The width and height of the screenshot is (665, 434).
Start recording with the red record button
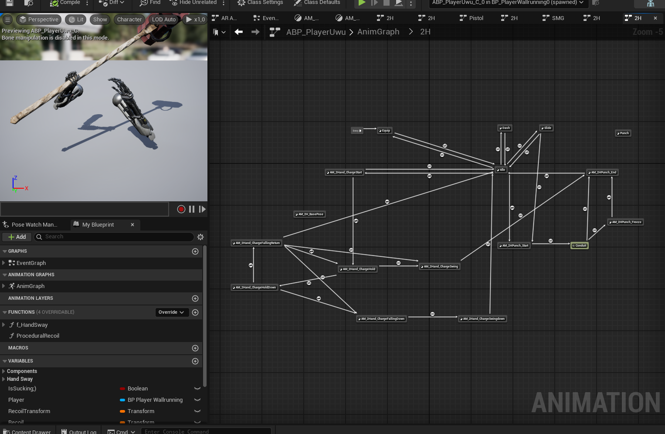181,209
